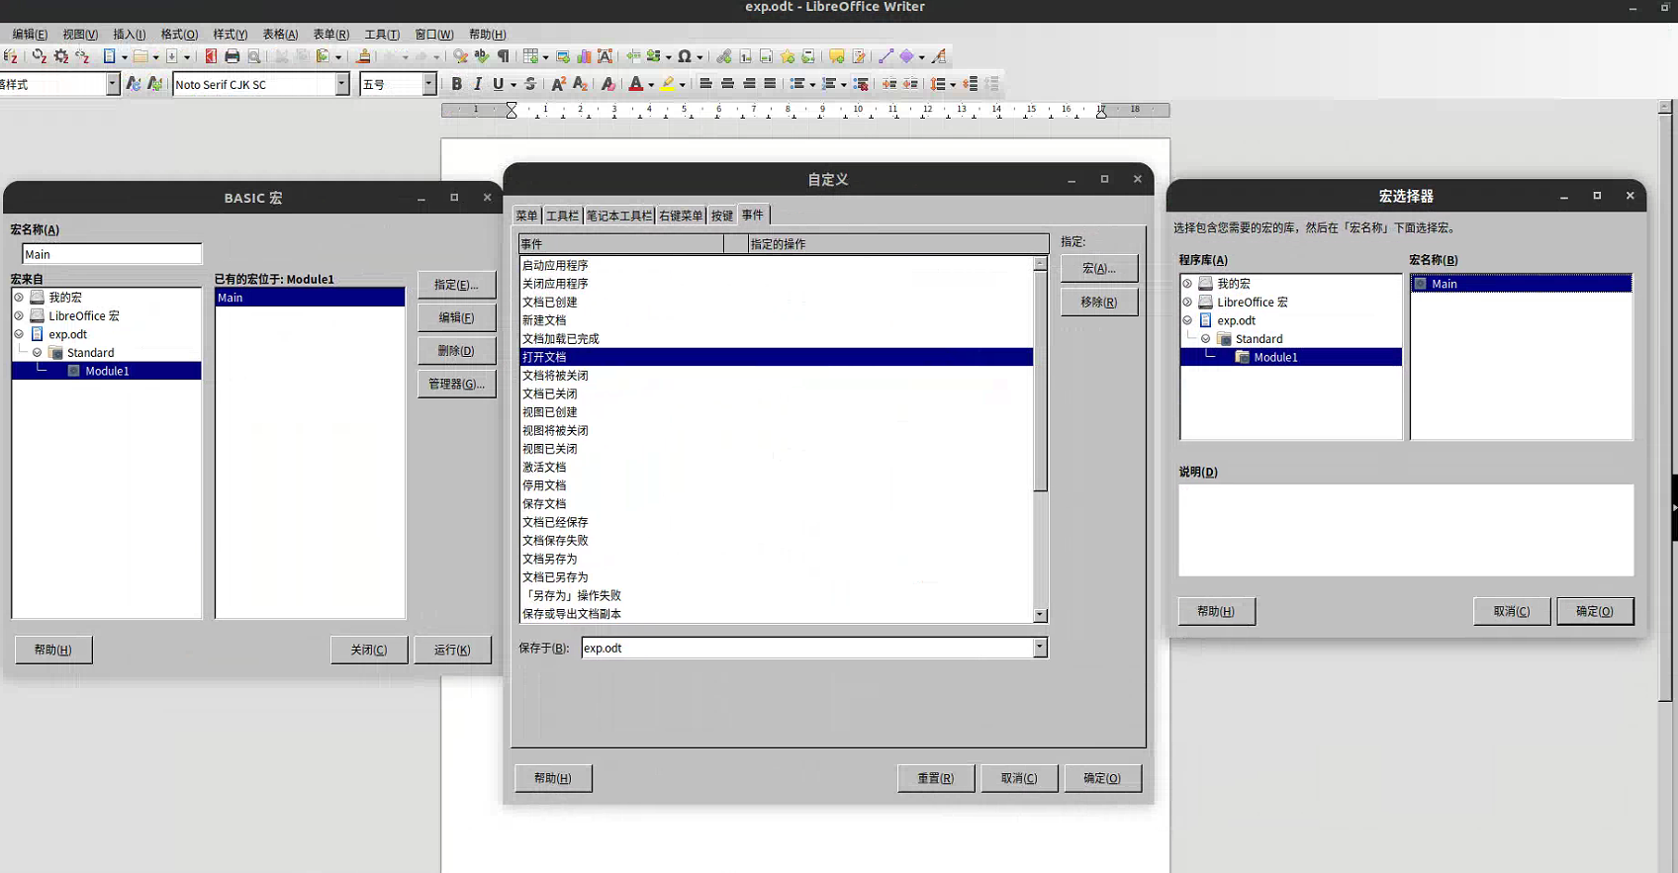Click 重置(R) in the 自定义 dialog
1678x873 pixels.
tap(936, 778)
